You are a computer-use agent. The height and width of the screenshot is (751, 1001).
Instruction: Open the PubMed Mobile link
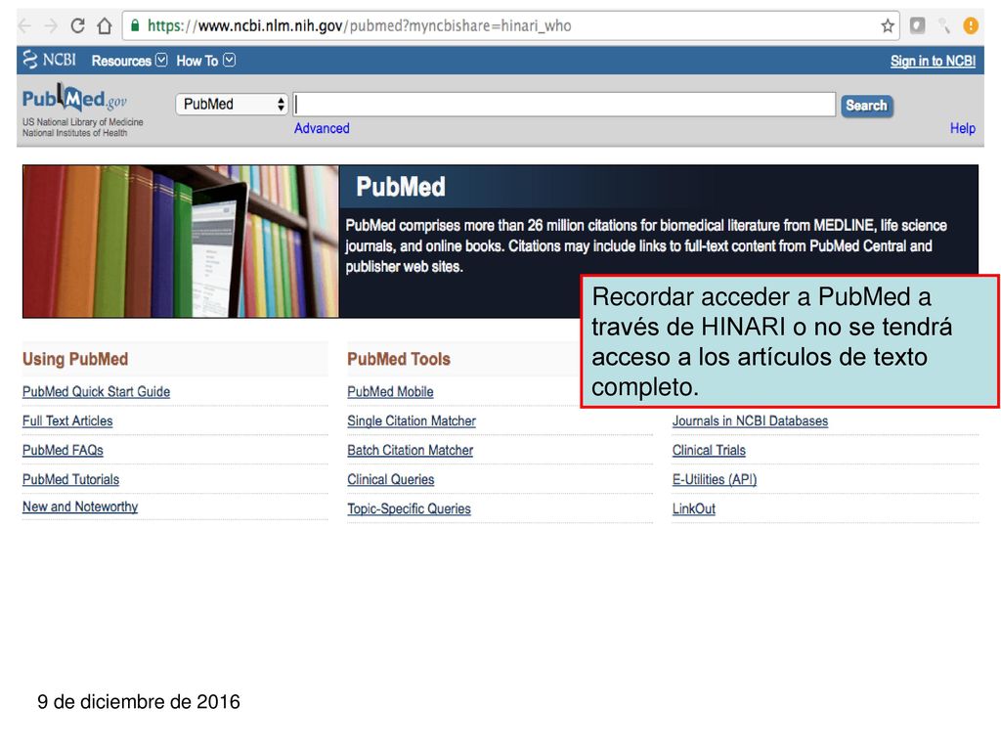[390, 391]
